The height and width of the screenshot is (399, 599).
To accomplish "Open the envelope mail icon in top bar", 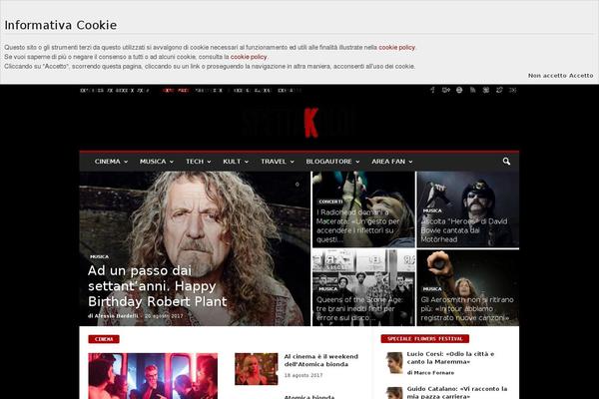I will [513, 90].
